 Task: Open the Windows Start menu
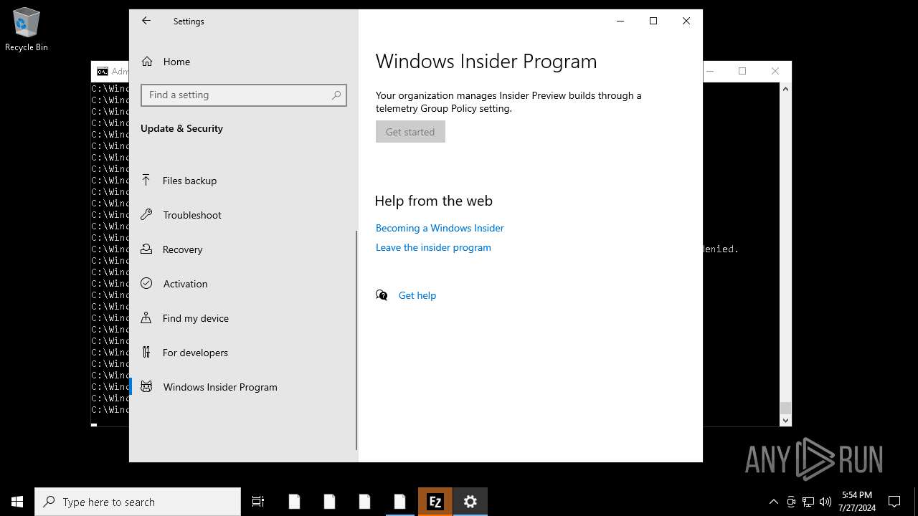point(17,502)
